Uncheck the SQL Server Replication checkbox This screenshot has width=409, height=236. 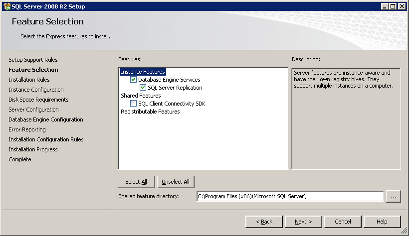(143, 88)
